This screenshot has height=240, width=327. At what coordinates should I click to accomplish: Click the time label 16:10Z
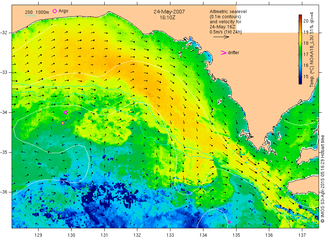click(x=167, y=18)
